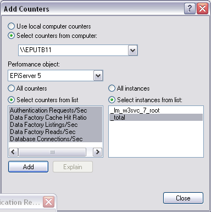The height and width of the screenshot is (212, 211).
Task: Select the _lm_w3svc_7_root instance
Action: pyautogui.click(x=156, y=110)
